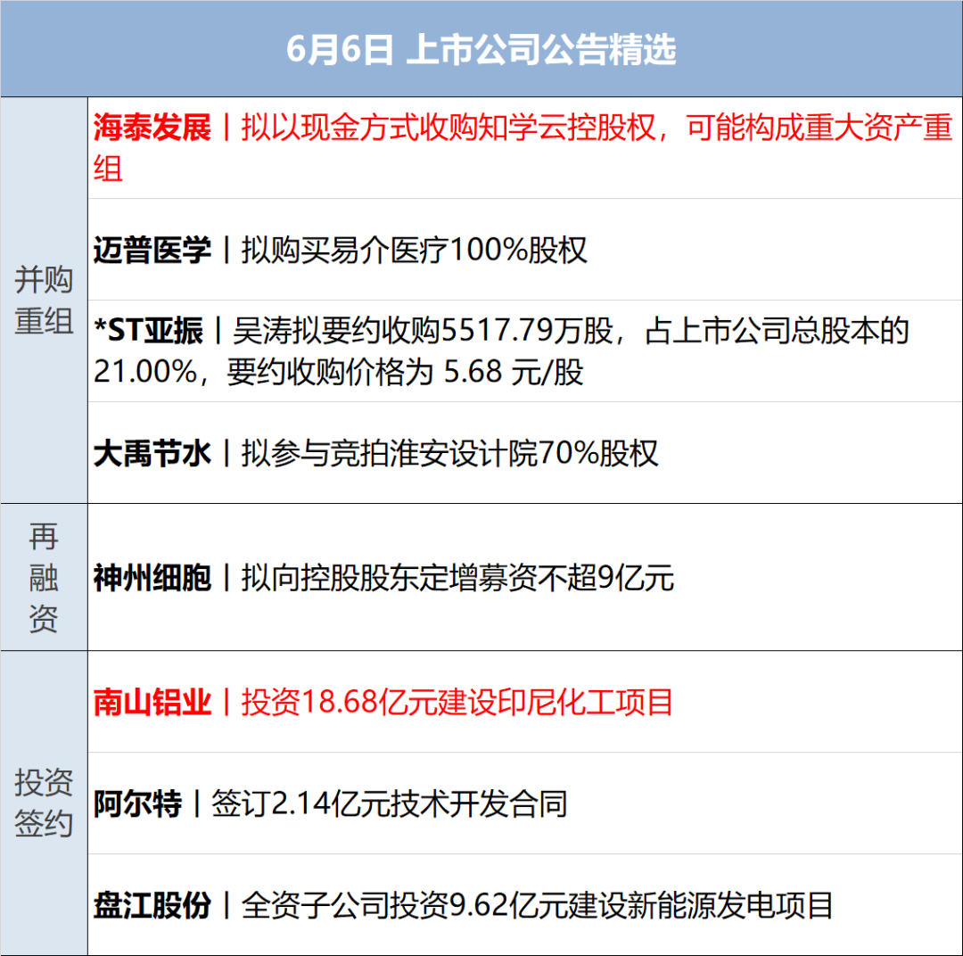The image size is (963, 956).
Task: Open the red 南山铝业 company name
Action: [152, 703]
